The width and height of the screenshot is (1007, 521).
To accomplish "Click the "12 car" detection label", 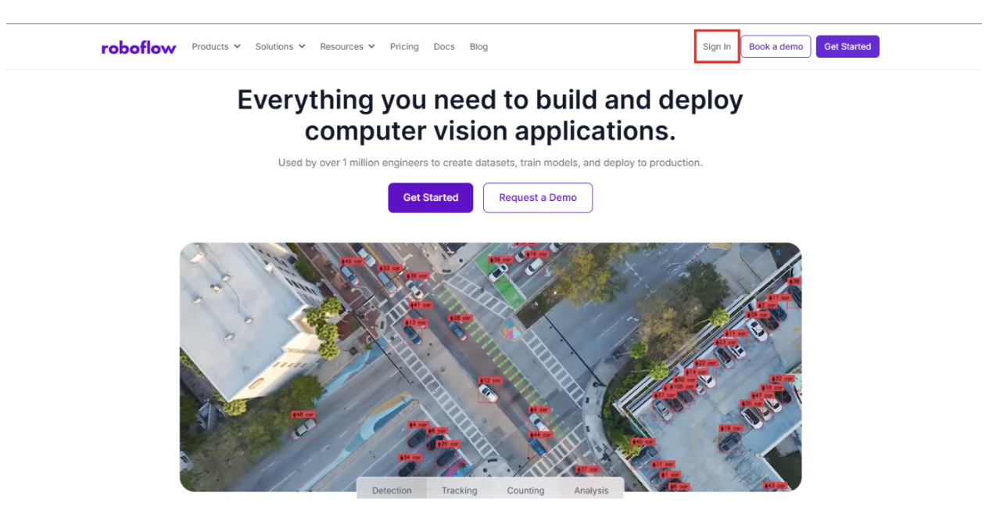I will pos(489,380).
